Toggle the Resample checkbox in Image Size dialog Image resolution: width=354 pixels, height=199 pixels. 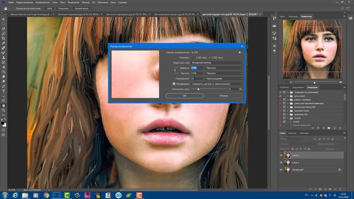pyautogui.click(x=174, y=84)
